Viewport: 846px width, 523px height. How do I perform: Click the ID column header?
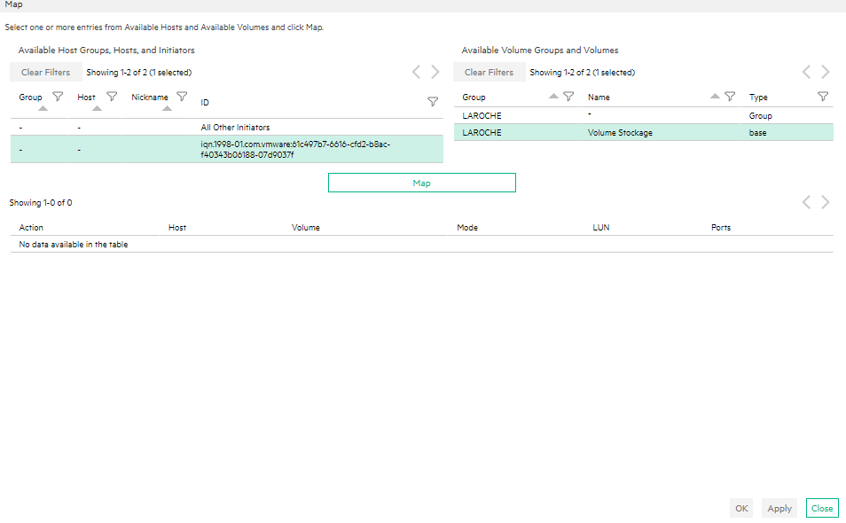tap(205, 103)
